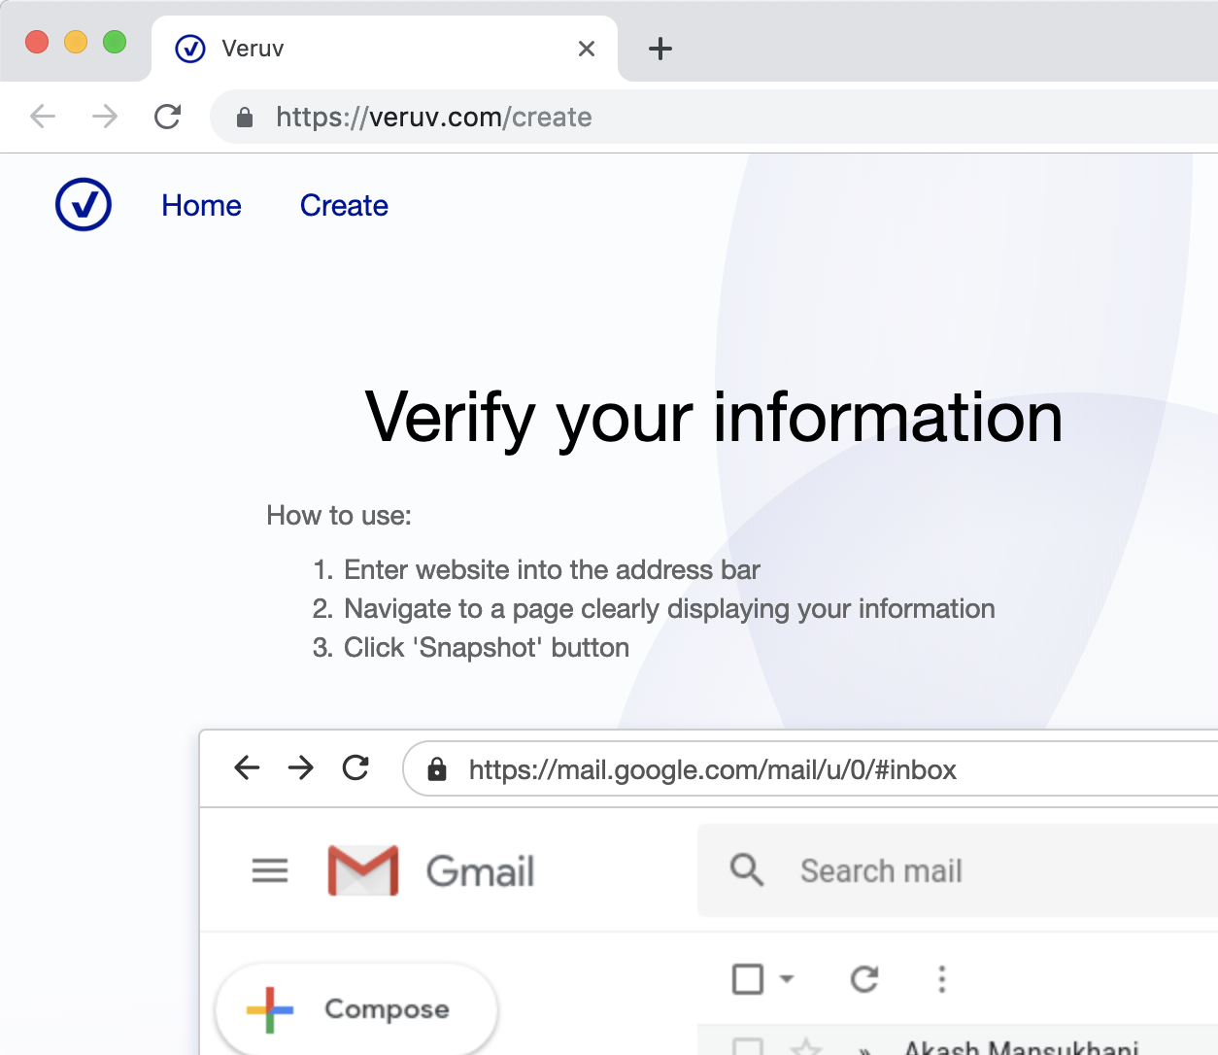The height and width of the screenshot is (1055, 1218).
Task: Open the select-all dropdown arrow
Action: click(787, 979)
